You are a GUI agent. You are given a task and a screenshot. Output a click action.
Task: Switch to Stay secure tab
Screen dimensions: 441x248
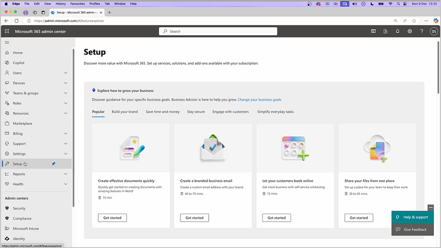pos(196,112)
